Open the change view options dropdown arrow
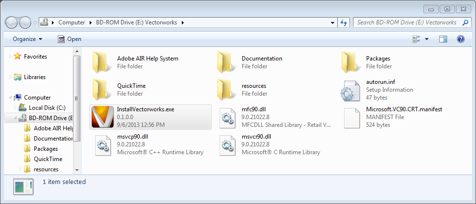This screenshot has height=204, width=476. pos(426,39)
